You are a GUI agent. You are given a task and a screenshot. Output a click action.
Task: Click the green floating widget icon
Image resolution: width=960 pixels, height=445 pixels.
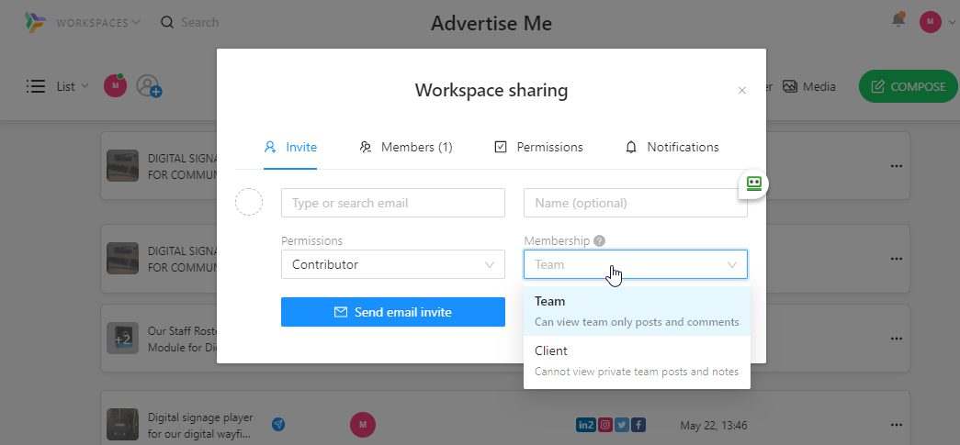click(754, 184)
